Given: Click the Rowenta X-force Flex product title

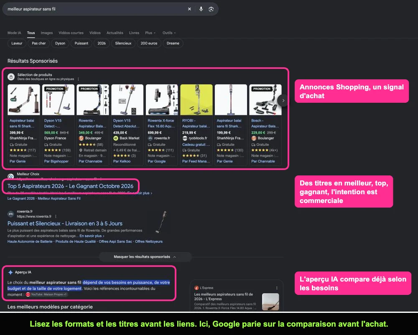Looking at the screenshot, I should pos(161,123).
